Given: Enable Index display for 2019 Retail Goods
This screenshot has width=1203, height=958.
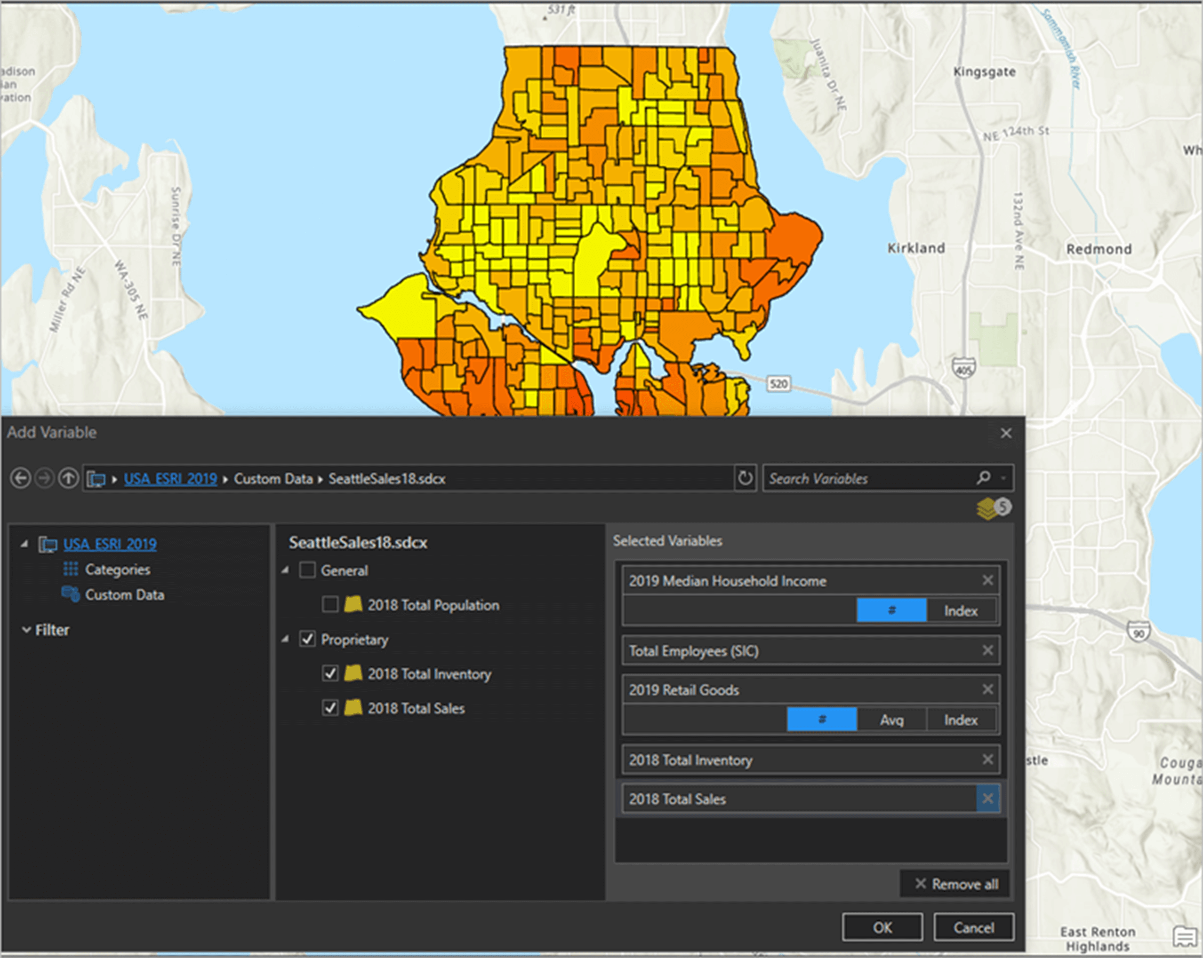Looking at the screenshot, I should pyautogui.click(x=961, y=720).
